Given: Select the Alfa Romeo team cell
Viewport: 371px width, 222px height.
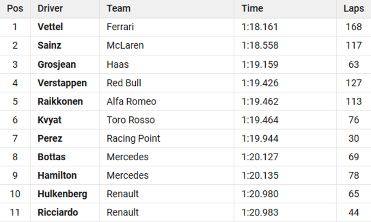Looking at the screenshot, I should [x=131, y=102].
